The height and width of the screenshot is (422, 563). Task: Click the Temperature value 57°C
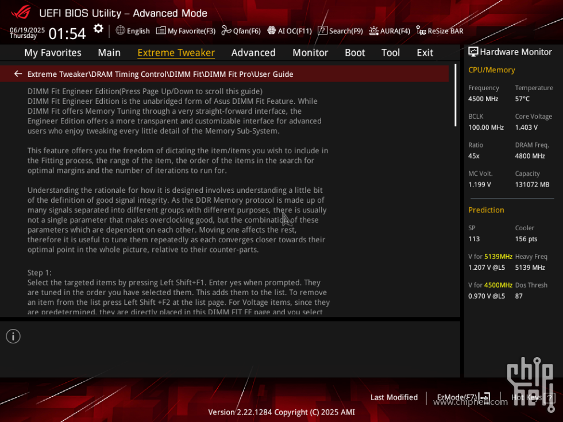pyautogui.click(x=522, y=99)
